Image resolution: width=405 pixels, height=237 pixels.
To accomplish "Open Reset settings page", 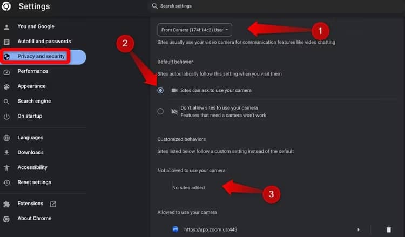I will 35,182.
